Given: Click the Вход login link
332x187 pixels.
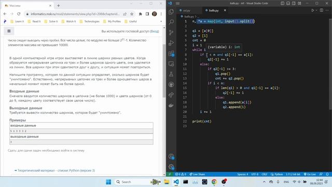Looking at the screenshot, I should pyautogui.click(x=155, y=31).
